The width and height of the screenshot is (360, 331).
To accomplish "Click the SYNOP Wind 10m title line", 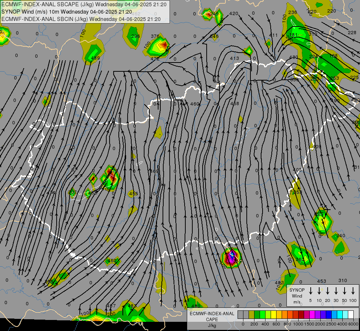I will point(67,12).
